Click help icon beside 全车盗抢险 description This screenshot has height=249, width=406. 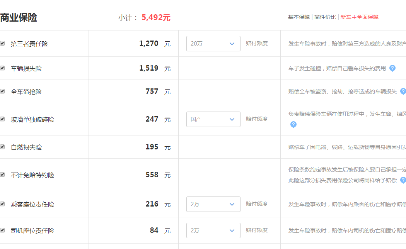(403, 91)
